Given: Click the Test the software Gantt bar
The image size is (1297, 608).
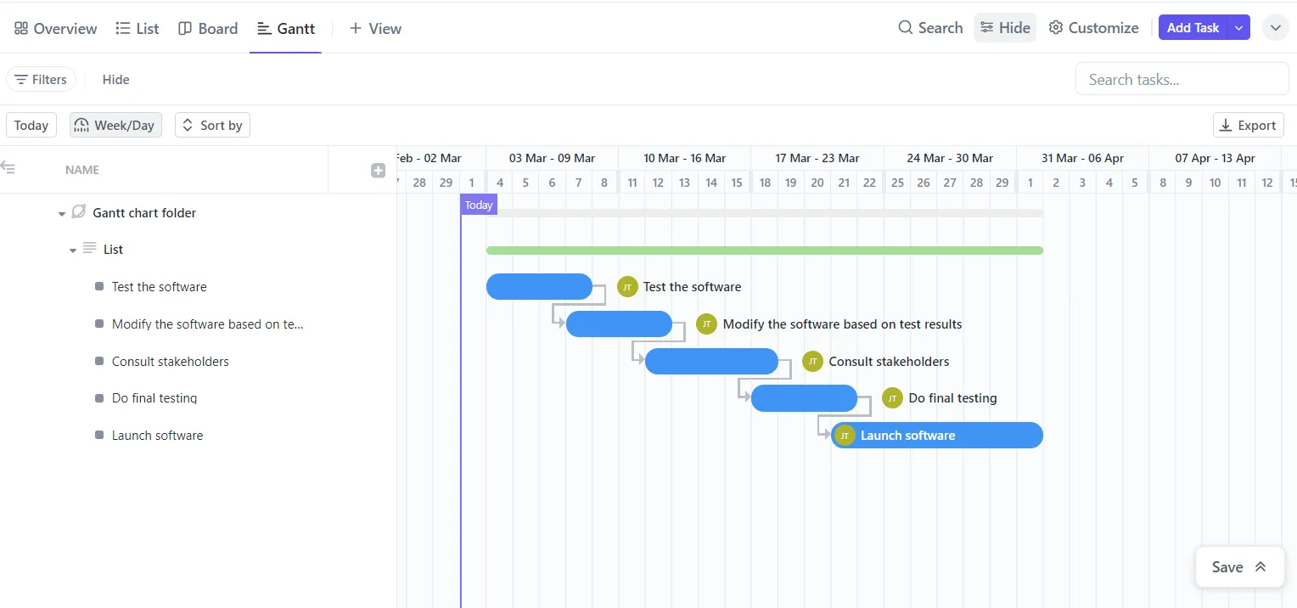Looking at the screenshot, I should (539, 286).
